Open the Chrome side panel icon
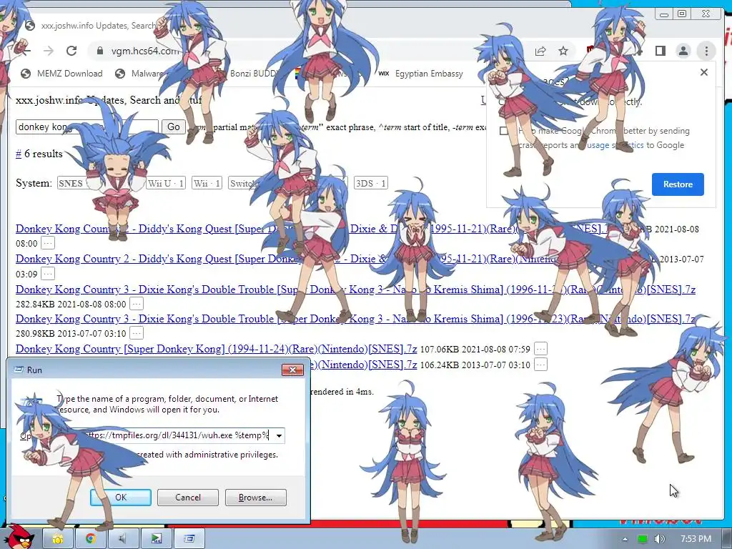The width and height of the screenshot is (732, 549). click(660, 51)
